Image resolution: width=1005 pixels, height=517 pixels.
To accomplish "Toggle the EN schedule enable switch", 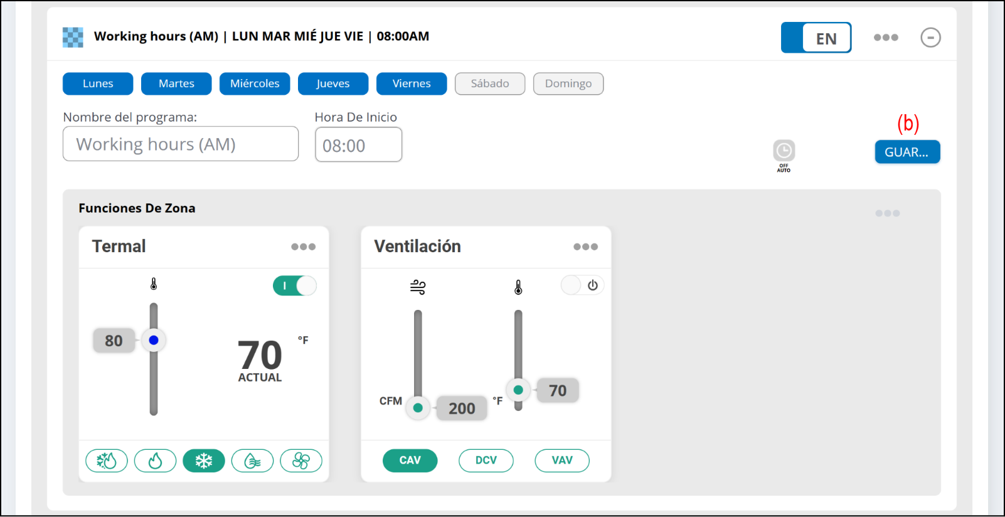I will point(816,38).
